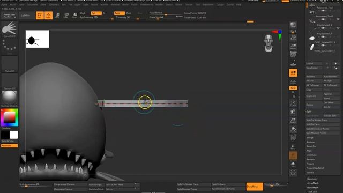Toggle the Zsub button

129,13
